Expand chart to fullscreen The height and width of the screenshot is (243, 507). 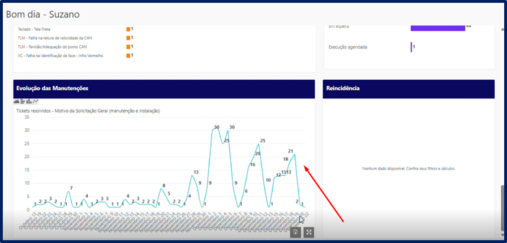pyautogui.click(x=308, y=232)
